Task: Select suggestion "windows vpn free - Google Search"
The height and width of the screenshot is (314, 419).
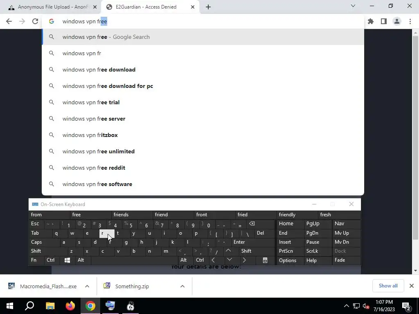Action: 203,37
